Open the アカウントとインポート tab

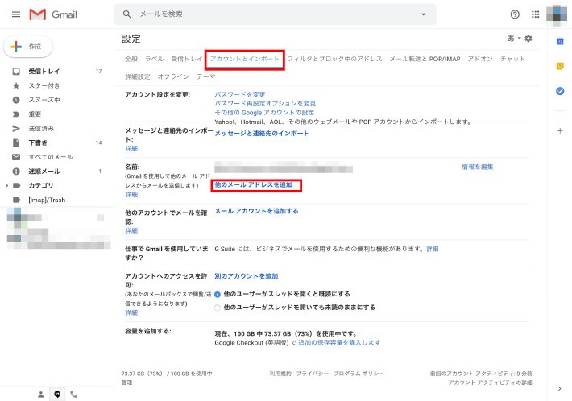coord(244,59)
